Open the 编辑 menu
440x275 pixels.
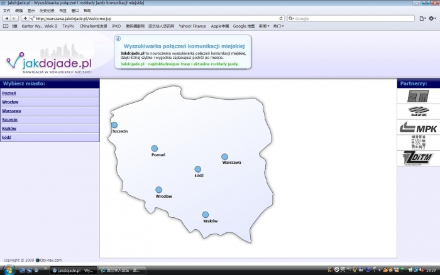pyautogui.click(x=19, y=11)
